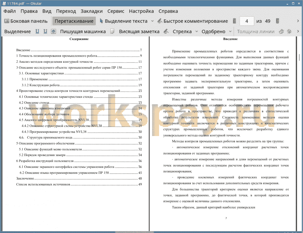Open dropdown arrow next to Одобрено
The height and width of the screenshot is (233, 303).
click(230, 32)
